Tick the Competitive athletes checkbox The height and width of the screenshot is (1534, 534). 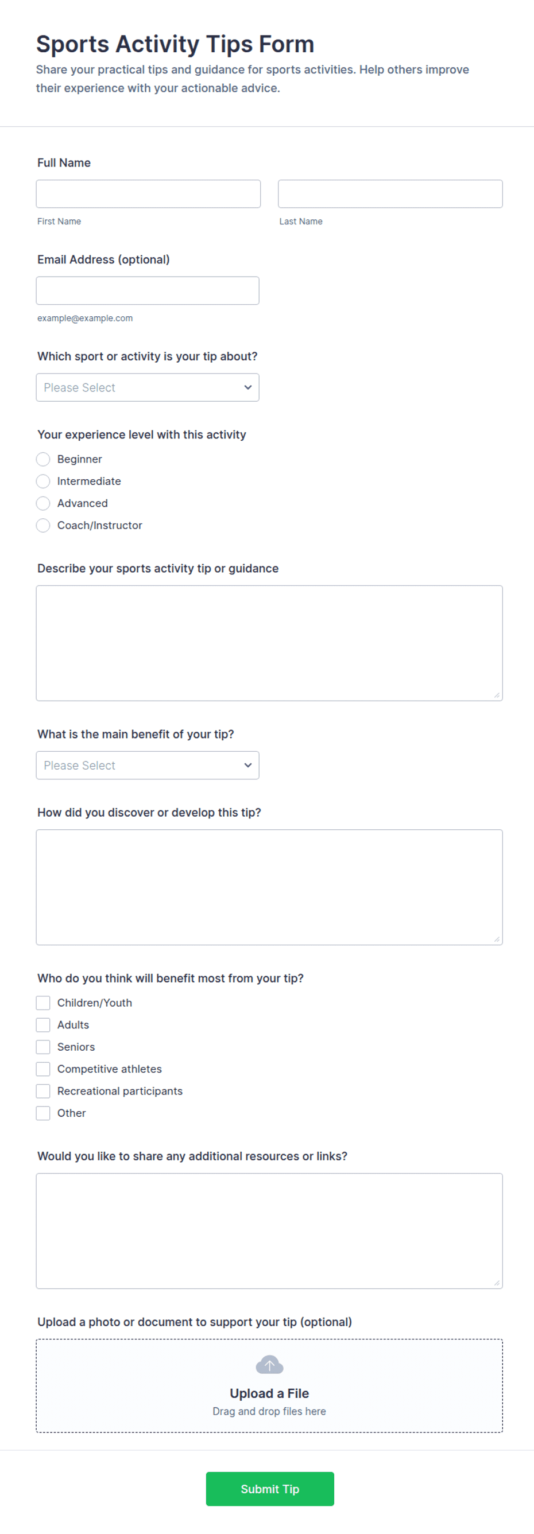(x=43, y=1069)
